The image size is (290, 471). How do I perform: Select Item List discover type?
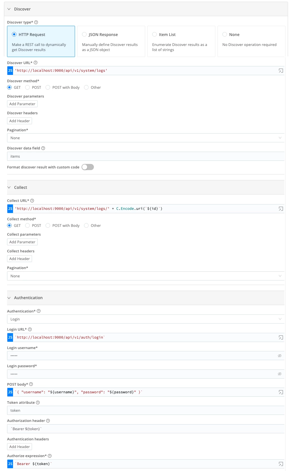[x=181, y=41]
